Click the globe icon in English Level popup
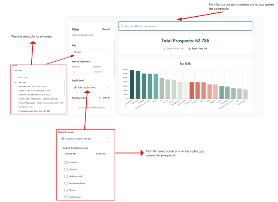 tap(63, 139)
